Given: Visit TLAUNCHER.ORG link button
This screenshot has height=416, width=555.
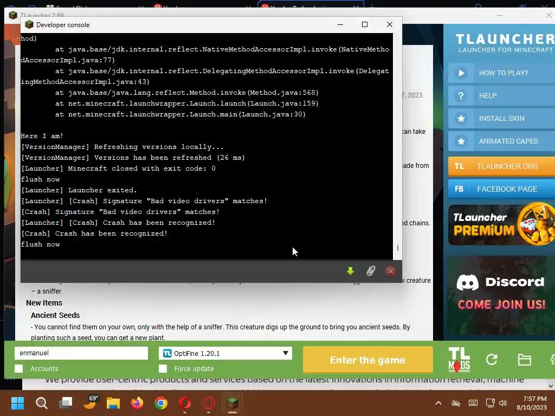Looking at the screenshot, I should [x=501, y=166].
